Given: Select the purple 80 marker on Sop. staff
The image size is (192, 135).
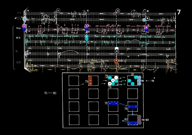Looking at the screenshot, I should (146, 27).
